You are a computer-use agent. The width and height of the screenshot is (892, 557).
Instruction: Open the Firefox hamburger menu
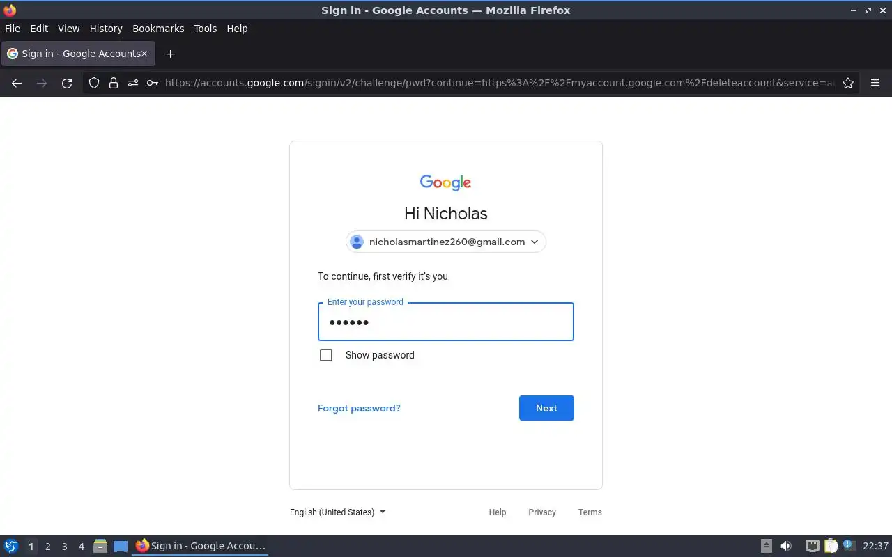click(875, 83)
